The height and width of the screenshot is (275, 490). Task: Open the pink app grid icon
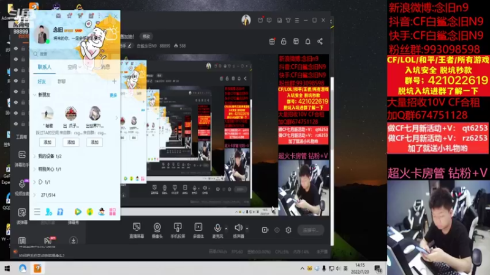113,212
